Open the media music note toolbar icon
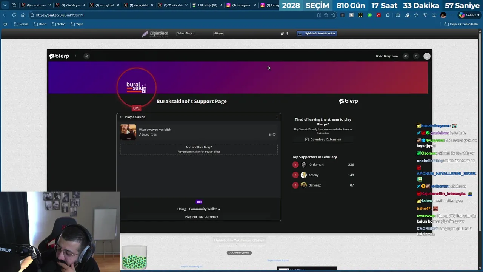 pyautogui.click(x=407, y=15)
